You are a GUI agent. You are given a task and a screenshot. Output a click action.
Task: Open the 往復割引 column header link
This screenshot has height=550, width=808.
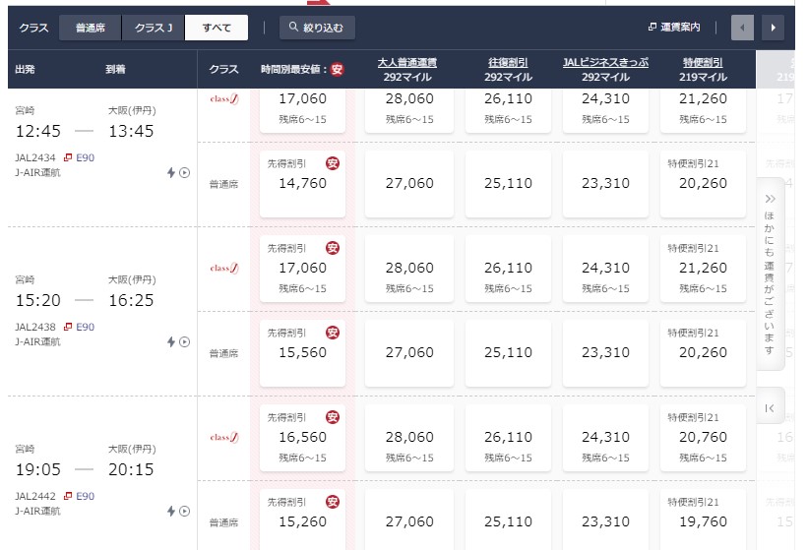click(x=508, y=62)
